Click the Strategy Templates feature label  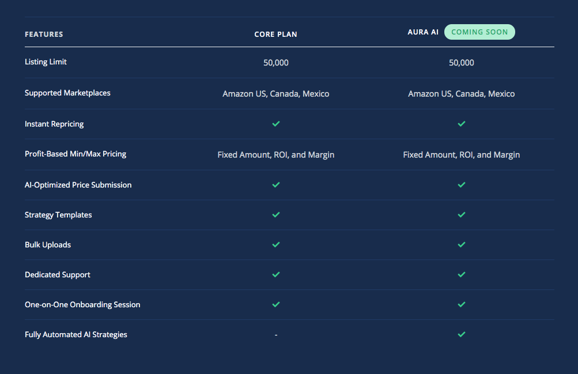pos(58,215)
